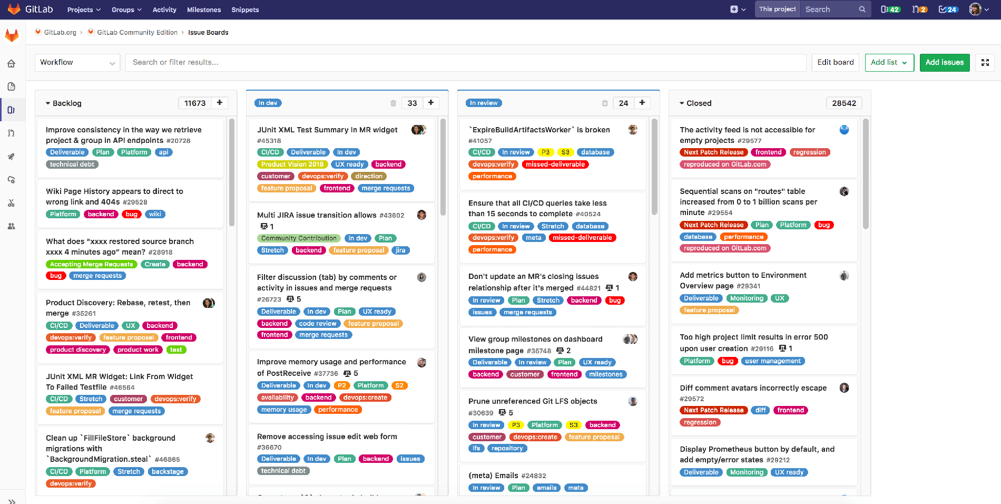Image resolution: width=1001 pixels, height=504 pixels.
Task: Open CI/CD pipelines via the rocket icon
Action: (x=12, y=156)
